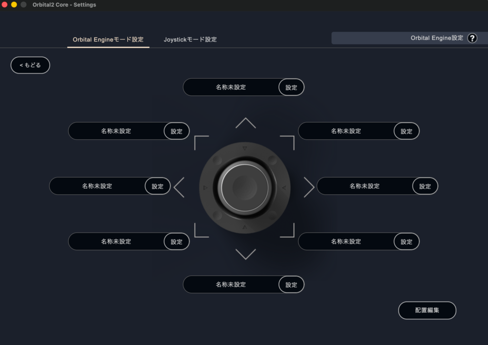Minimize the window with yellow button
Image resolution: width=488 pixels, height=345 pixels.
14,5
